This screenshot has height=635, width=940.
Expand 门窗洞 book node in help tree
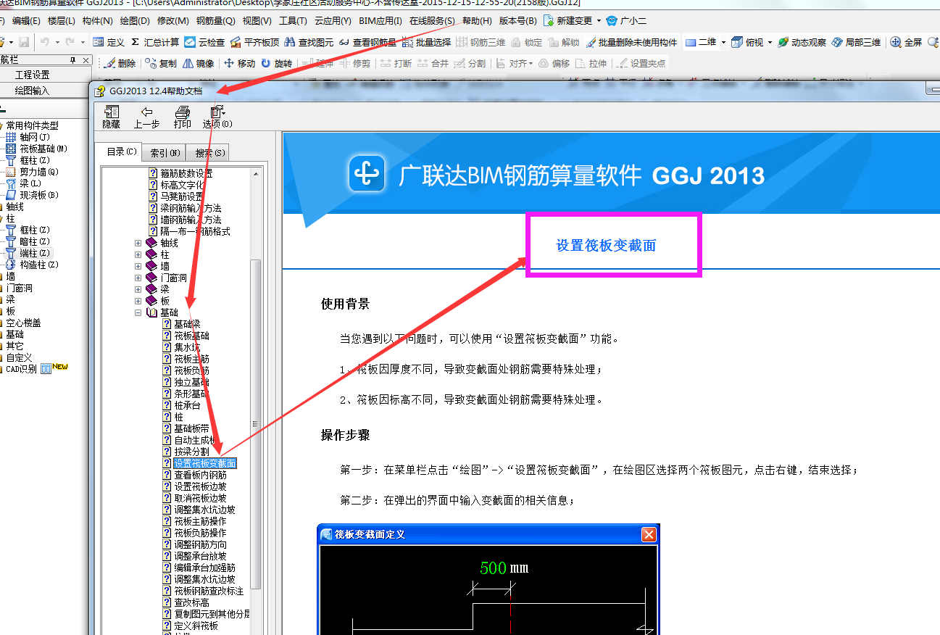click(138, 278)
